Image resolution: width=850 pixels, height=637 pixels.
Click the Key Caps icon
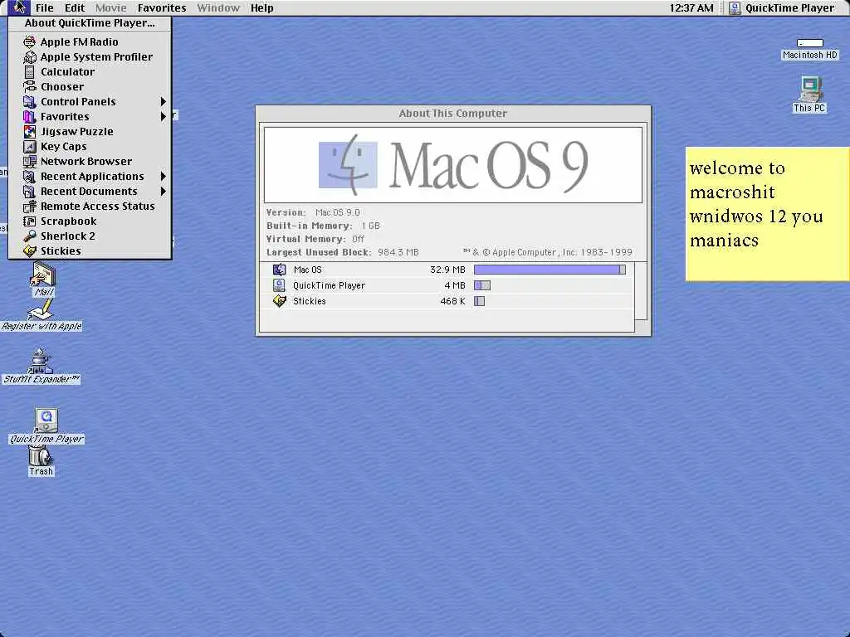click(x=30, y=146)
